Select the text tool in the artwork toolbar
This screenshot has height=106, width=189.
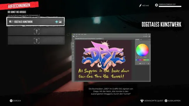(73, 49)
